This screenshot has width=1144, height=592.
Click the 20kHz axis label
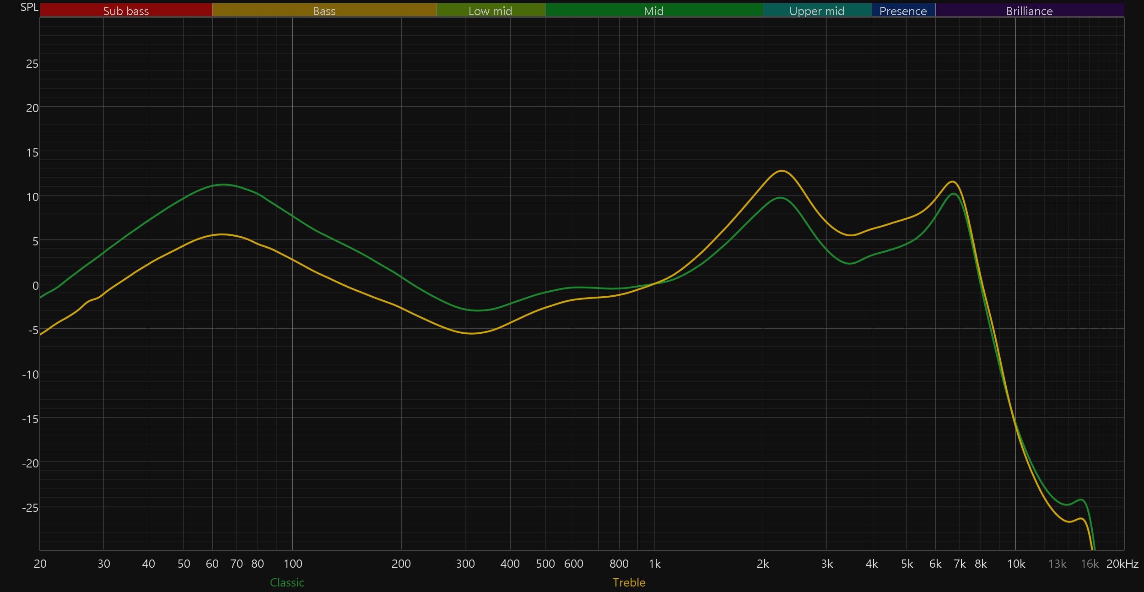pos(1122,564)
